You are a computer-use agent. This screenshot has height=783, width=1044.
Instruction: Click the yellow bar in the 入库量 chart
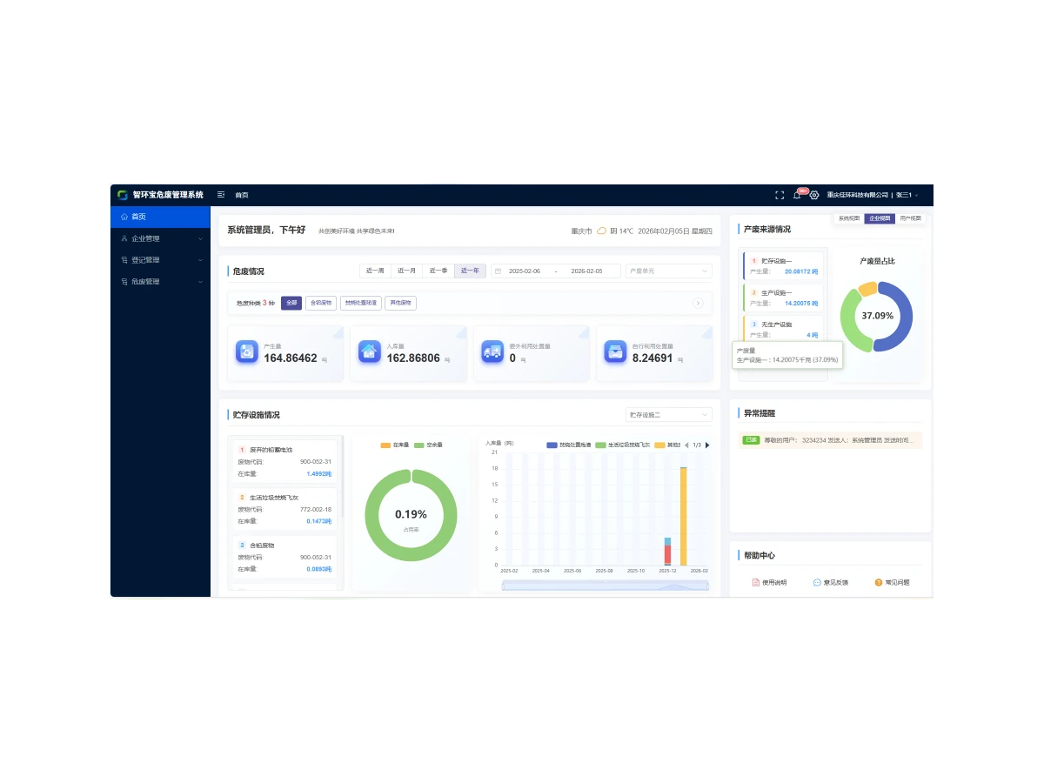[x=683, y=517]
